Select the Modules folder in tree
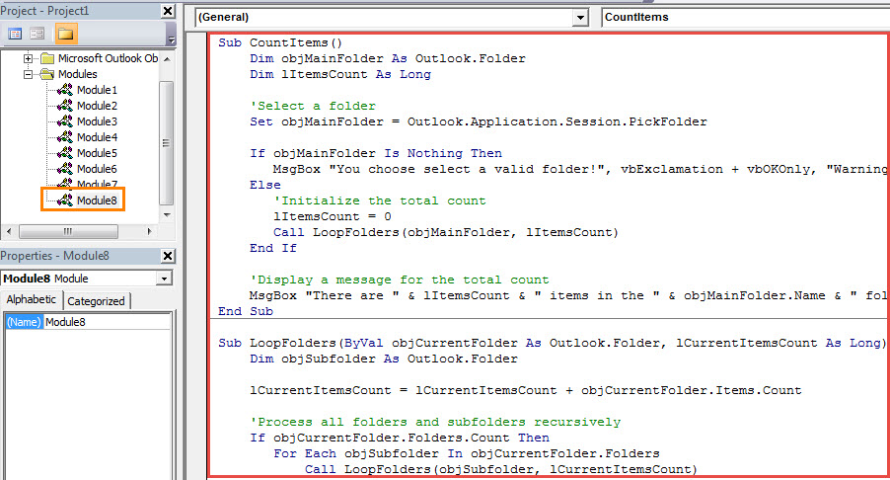The height and width of the screenshot is (480, 890). (78, 74)
